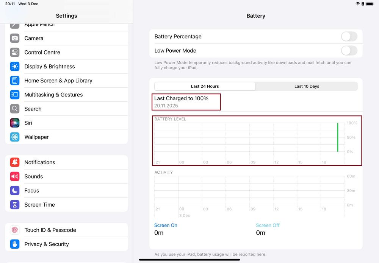Tap Last Charged to 100% text
Viewport: 379px width, 263px height.
tap(181, 98)
